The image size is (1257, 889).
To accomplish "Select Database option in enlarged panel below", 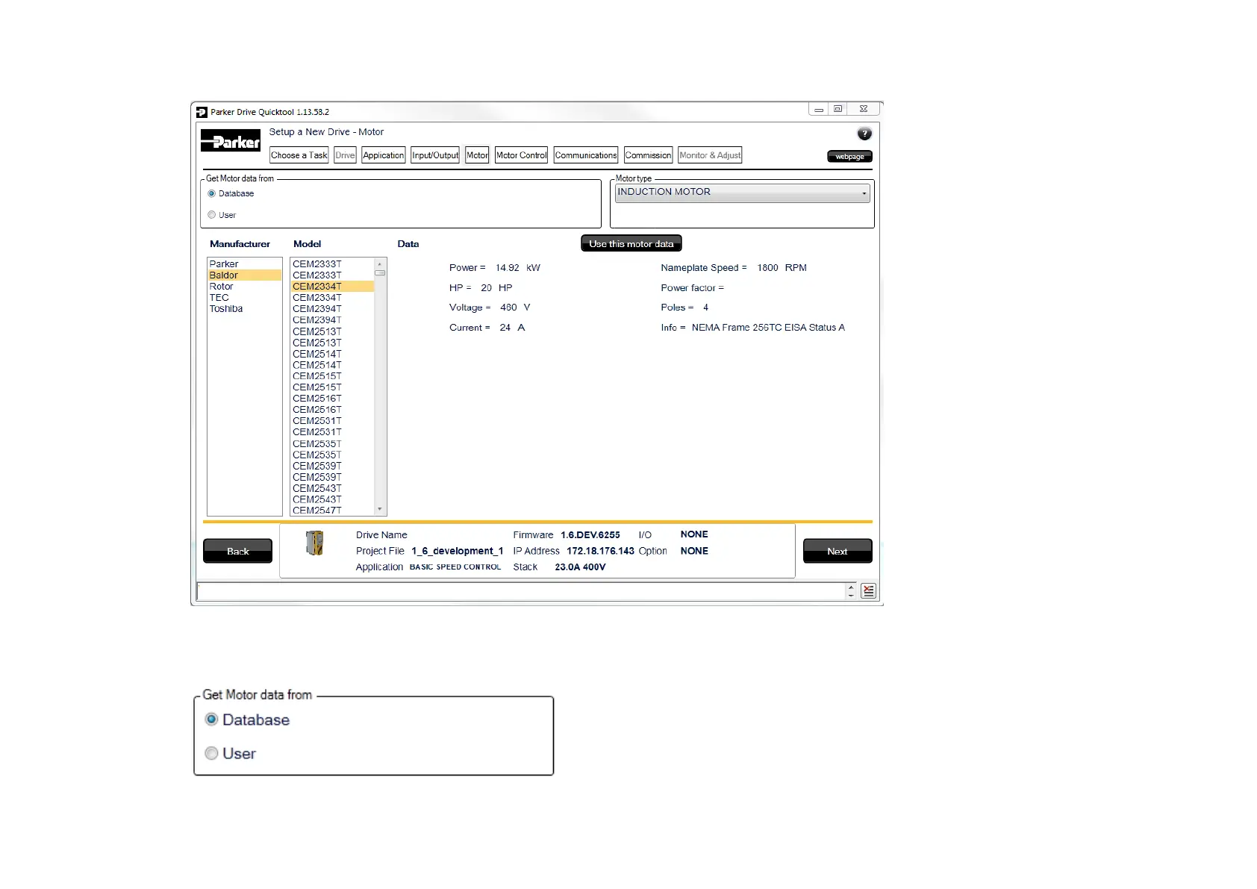I will pos(211,720).
